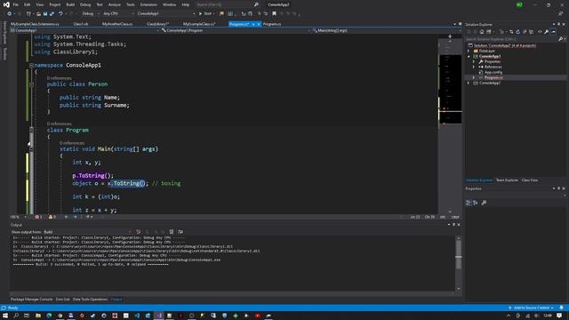Switch to the Package Manager Console tab
The image size is (569, 320).
(32, 300)
